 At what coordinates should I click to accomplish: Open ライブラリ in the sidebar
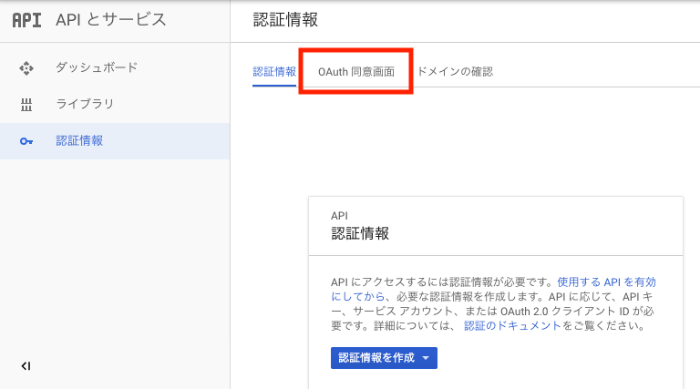pyautogui.click(x=115, y=105)
